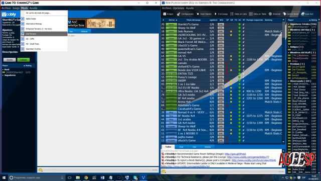Click the Host Rápido toolbar button
This screenshot has width=321, height=181.
point(204,14)
